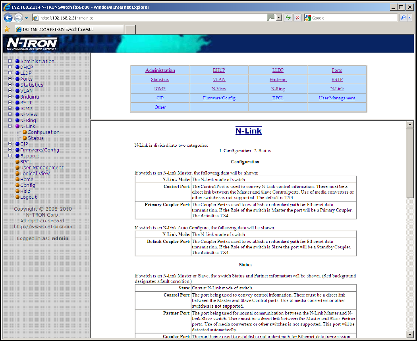Open the Ports link in help table
The image size is (417, 341).
[x=337, y=70]
